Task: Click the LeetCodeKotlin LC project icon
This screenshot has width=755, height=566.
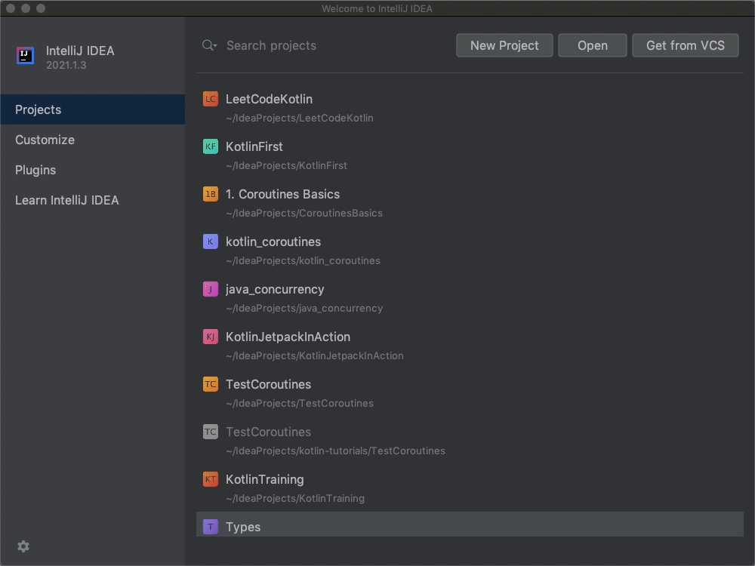Action: coord(211,99)
